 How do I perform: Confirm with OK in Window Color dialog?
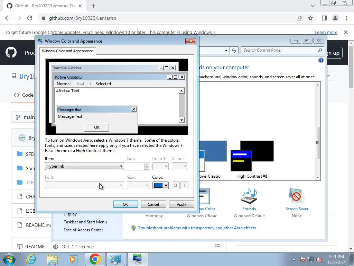(x=125, y=204)
